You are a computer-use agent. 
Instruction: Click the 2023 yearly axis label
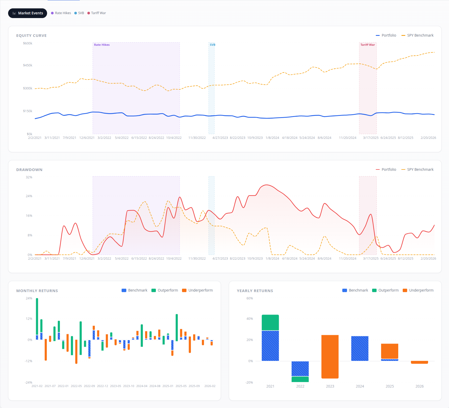(x=330, y=386)
